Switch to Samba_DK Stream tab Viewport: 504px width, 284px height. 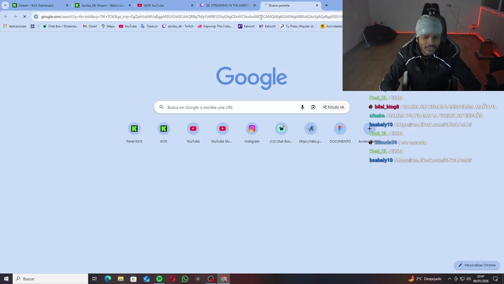102,6
